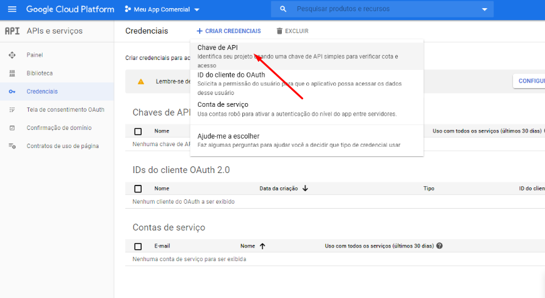Expand the search bar dropdown arrow
The width and height of the screenshot is (545, 298).
pos(484,9)
